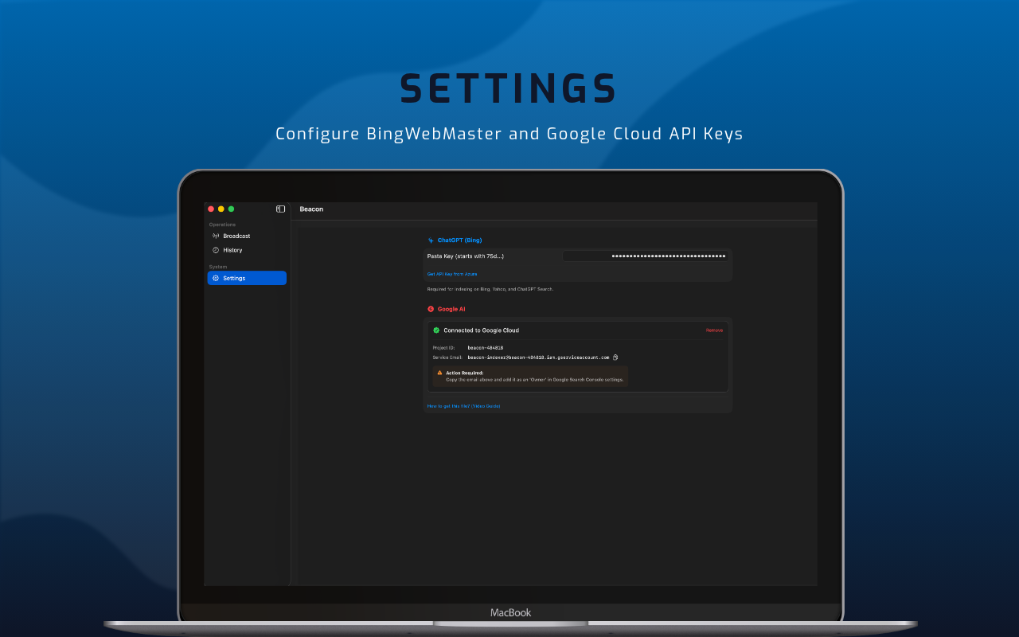This screenshot has width=1019, height=637.
Task: Click the warning triangle in Action Required
Action: click(x=439, y=372)
